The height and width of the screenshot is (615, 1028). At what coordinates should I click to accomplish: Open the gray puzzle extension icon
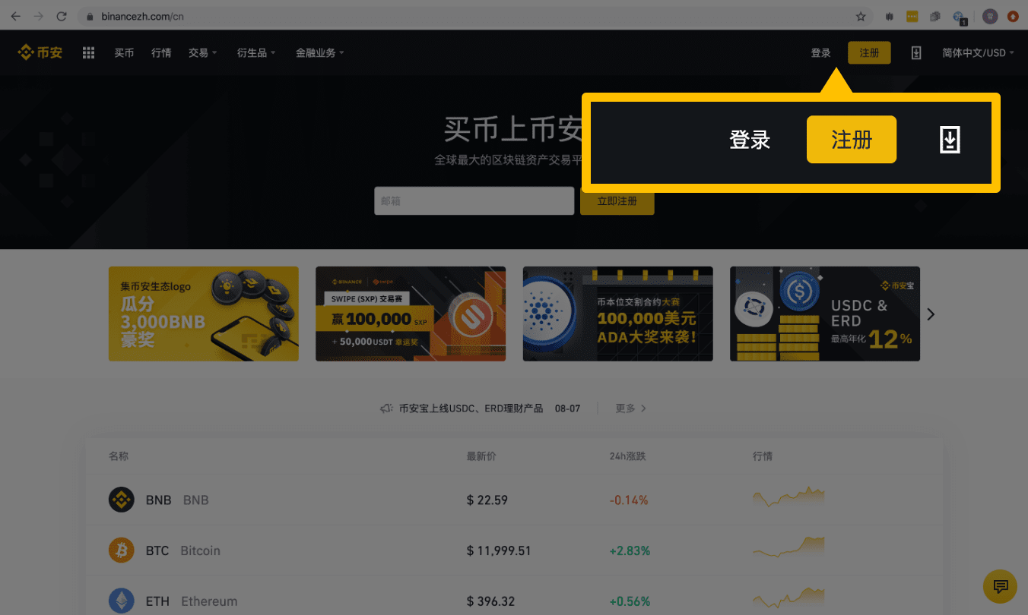935,16
